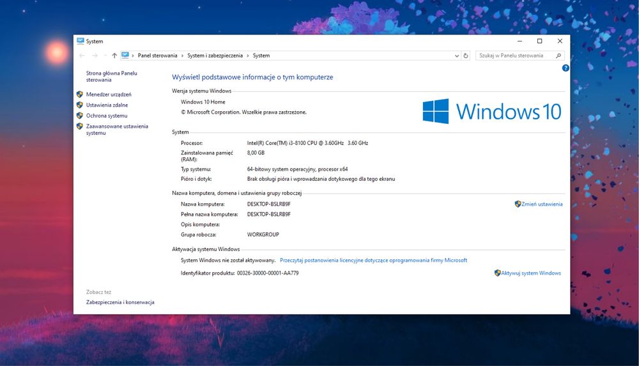This screenshot has height=366, width=639.
Task: Click Aktywacja systemu Windows section heading
Action: 206,249
